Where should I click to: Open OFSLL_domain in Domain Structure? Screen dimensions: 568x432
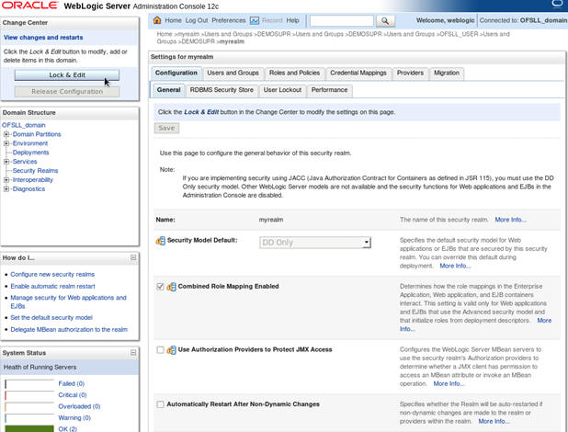point(24,125)
